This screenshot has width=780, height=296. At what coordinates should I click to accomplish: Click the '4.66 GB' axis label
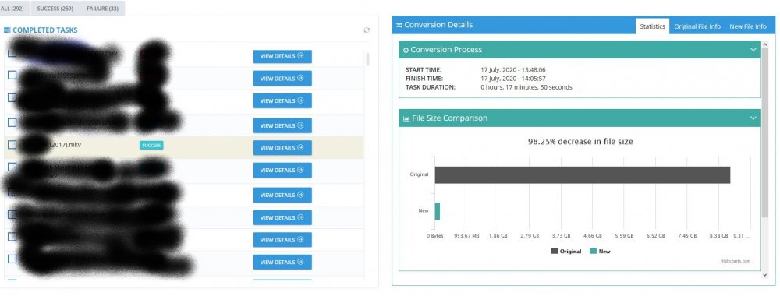tap(593, 236)
